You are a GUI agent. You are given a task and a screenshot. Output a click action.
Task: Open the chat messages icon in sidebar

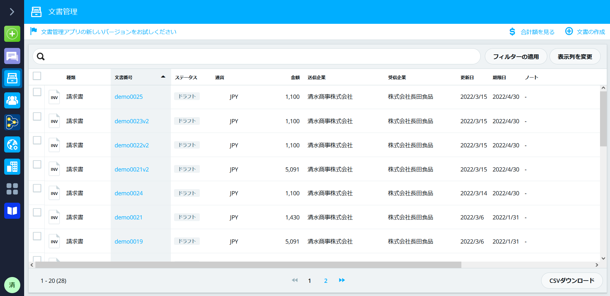tap(12, 56)
